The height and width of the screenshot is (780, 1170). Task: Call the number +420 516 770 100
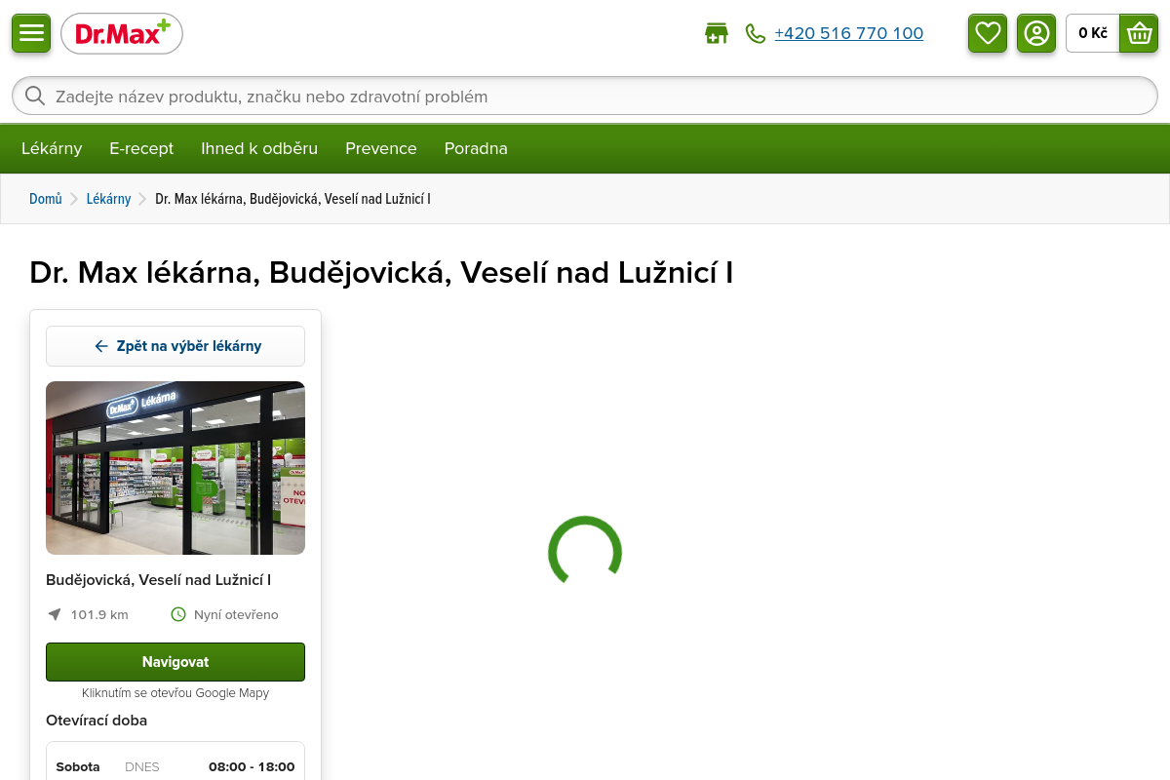click(848, 33)
